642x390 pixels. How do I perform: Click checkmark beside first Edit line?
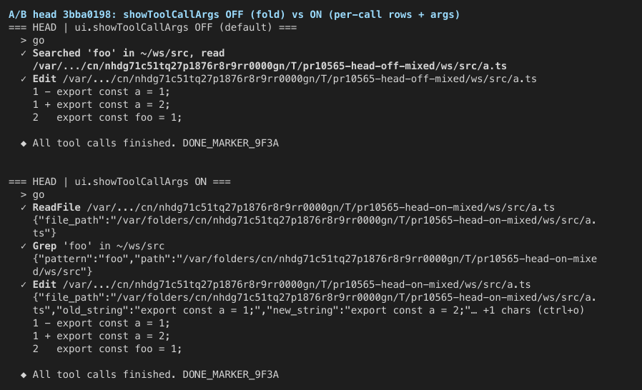[24, 79]
